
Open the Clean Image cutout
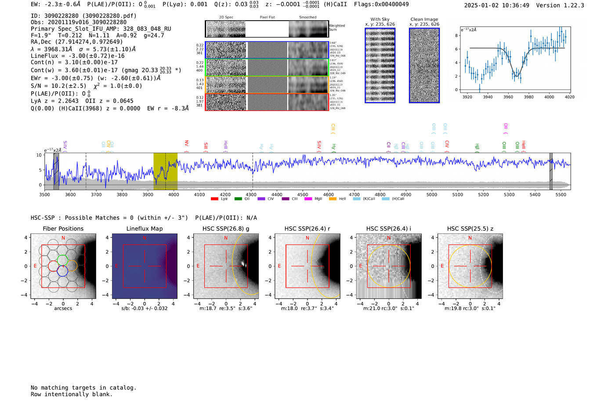pos(424,65)
